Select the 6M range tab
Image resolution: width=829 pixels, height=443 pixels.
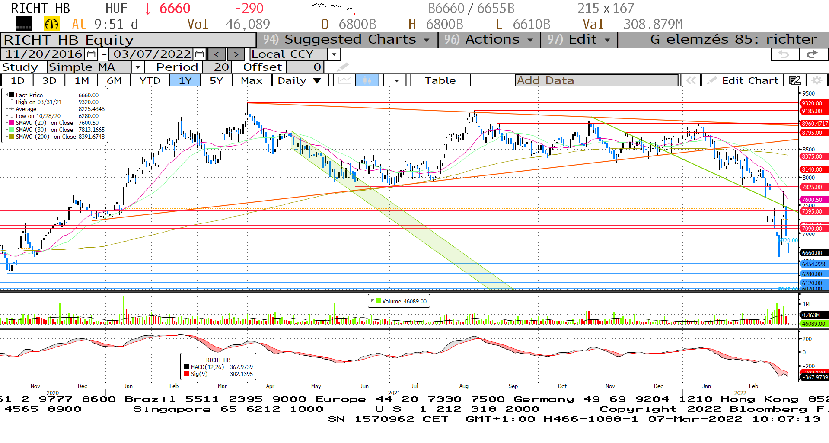click(114, 80)
